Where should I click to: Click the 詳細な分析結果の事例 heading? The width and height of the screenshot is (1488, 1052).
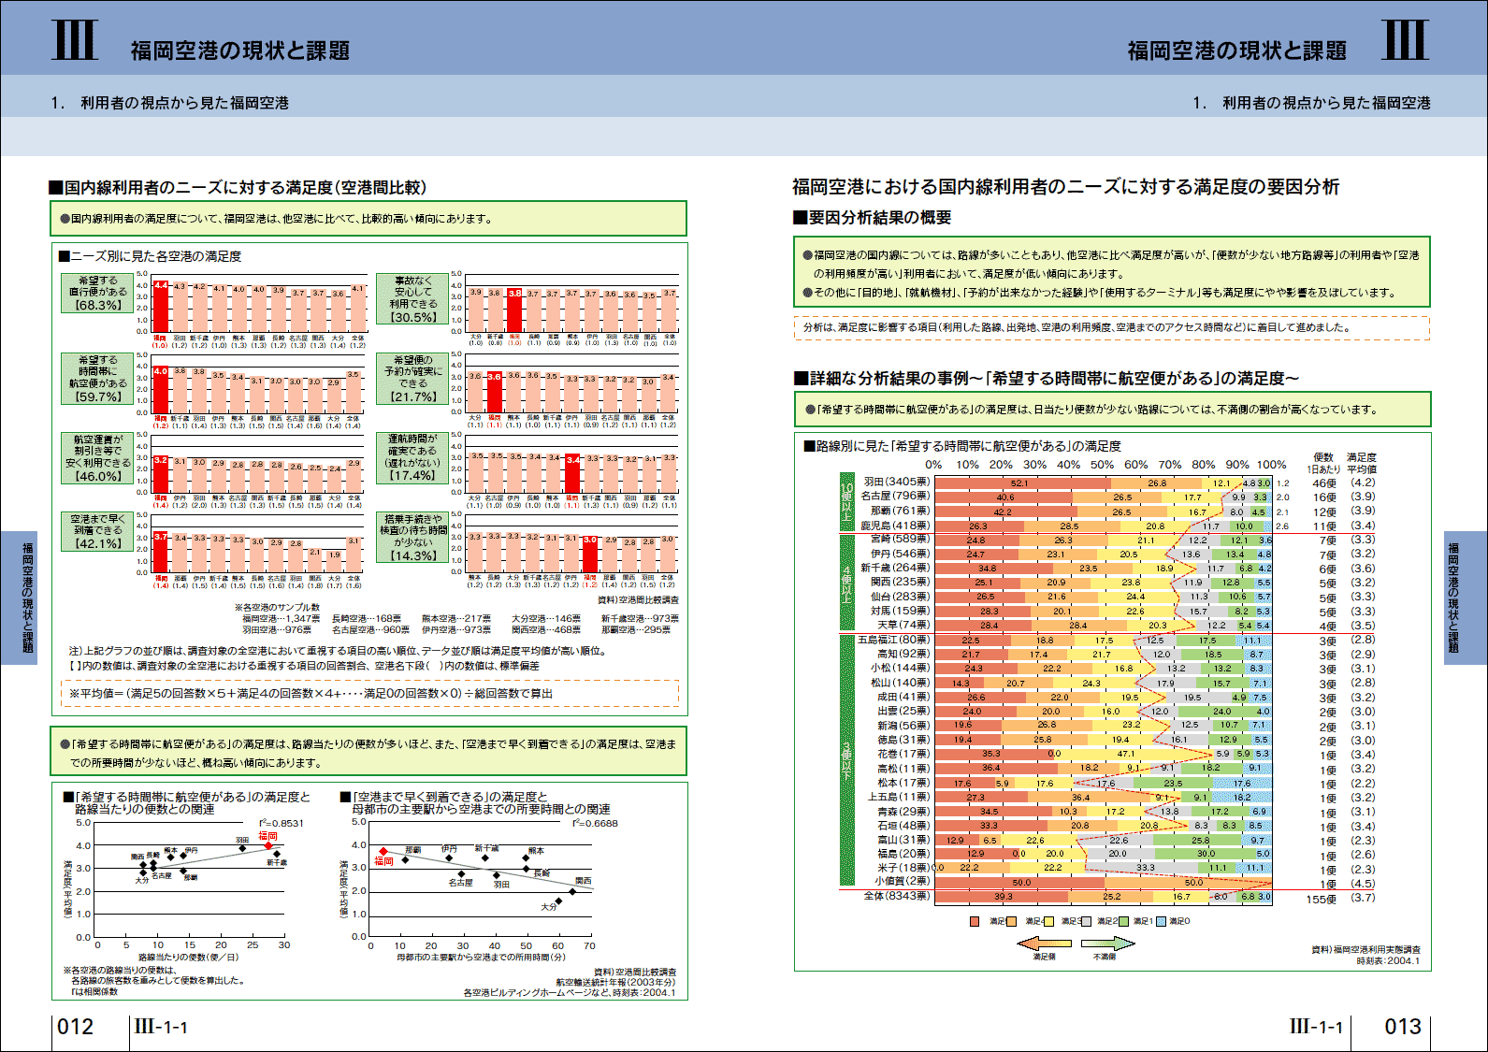(1047, 379)
